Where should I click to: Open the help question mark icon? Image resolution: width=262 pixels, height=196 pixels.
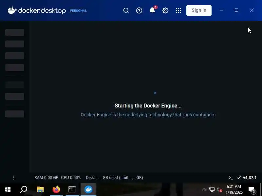[x=139, y=10]
